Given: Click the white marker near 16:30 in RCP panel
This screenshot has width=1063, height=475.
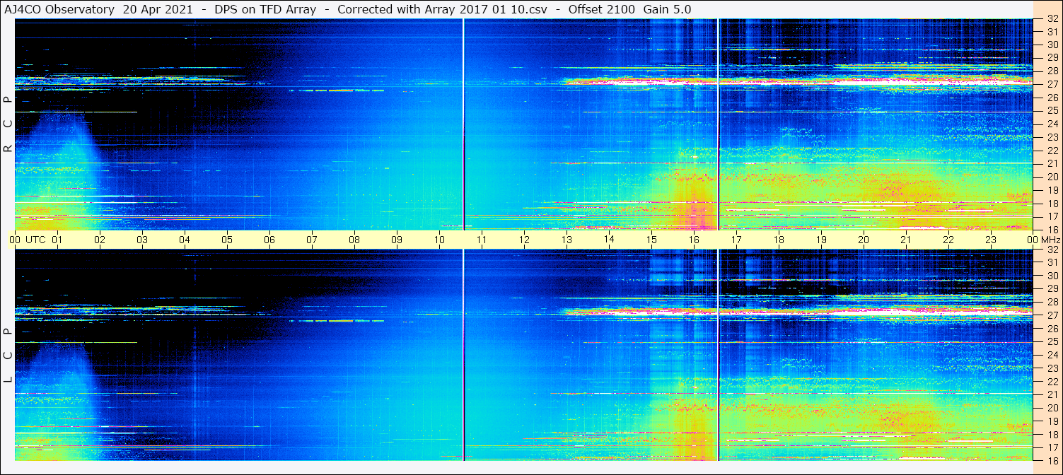Looking at the screenshot, I should click(x=718, y=124).
